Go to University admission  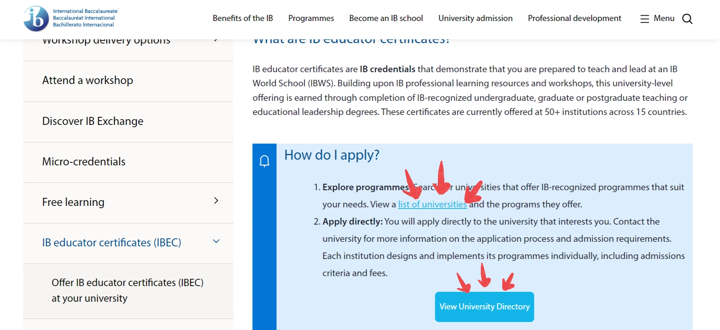(x=475, y=18)
